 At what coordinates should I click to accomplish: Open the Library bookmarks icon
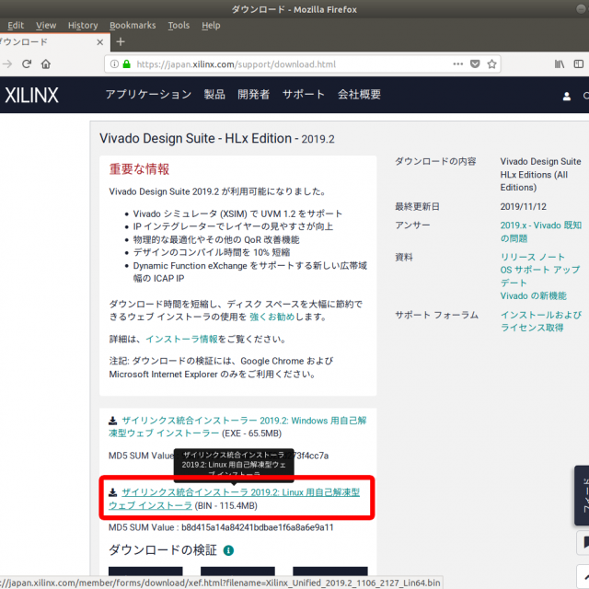point(559,64)
